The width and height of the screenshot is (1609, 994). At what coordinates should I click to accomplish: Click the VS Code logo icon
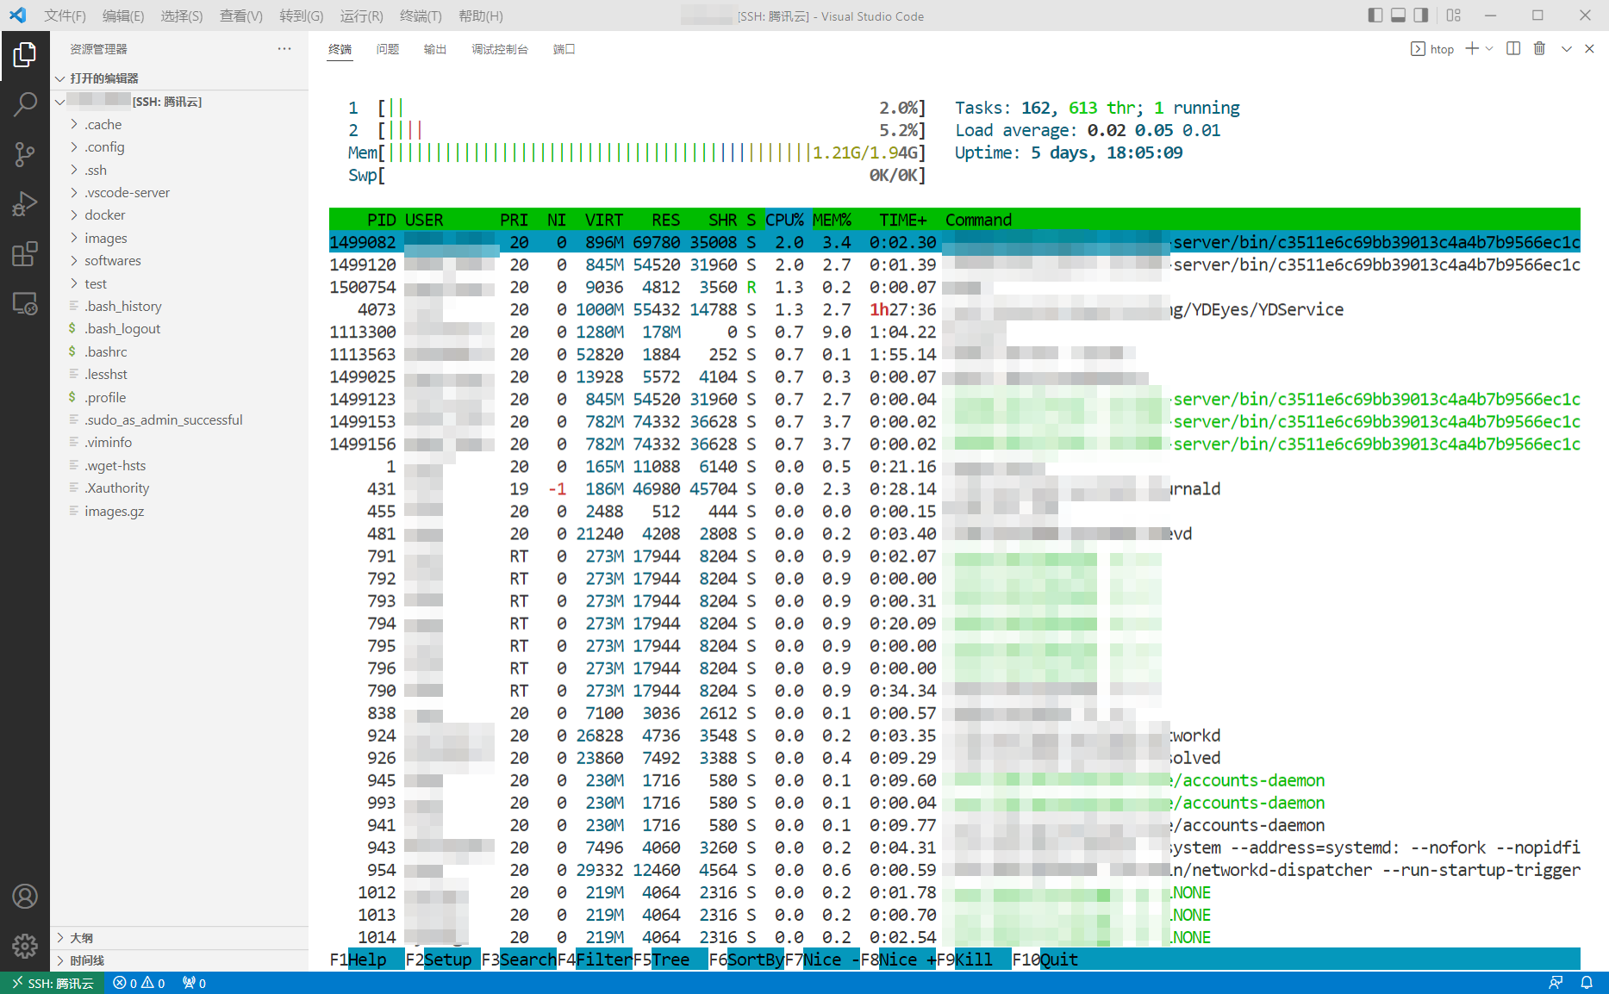pos(17,16)
